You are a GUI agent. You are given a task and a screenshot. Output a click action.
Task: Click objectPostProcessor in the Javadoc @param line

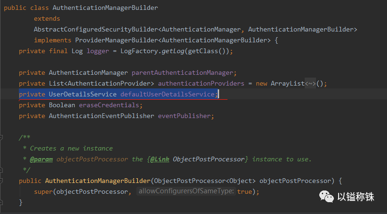tap(92, 159)
